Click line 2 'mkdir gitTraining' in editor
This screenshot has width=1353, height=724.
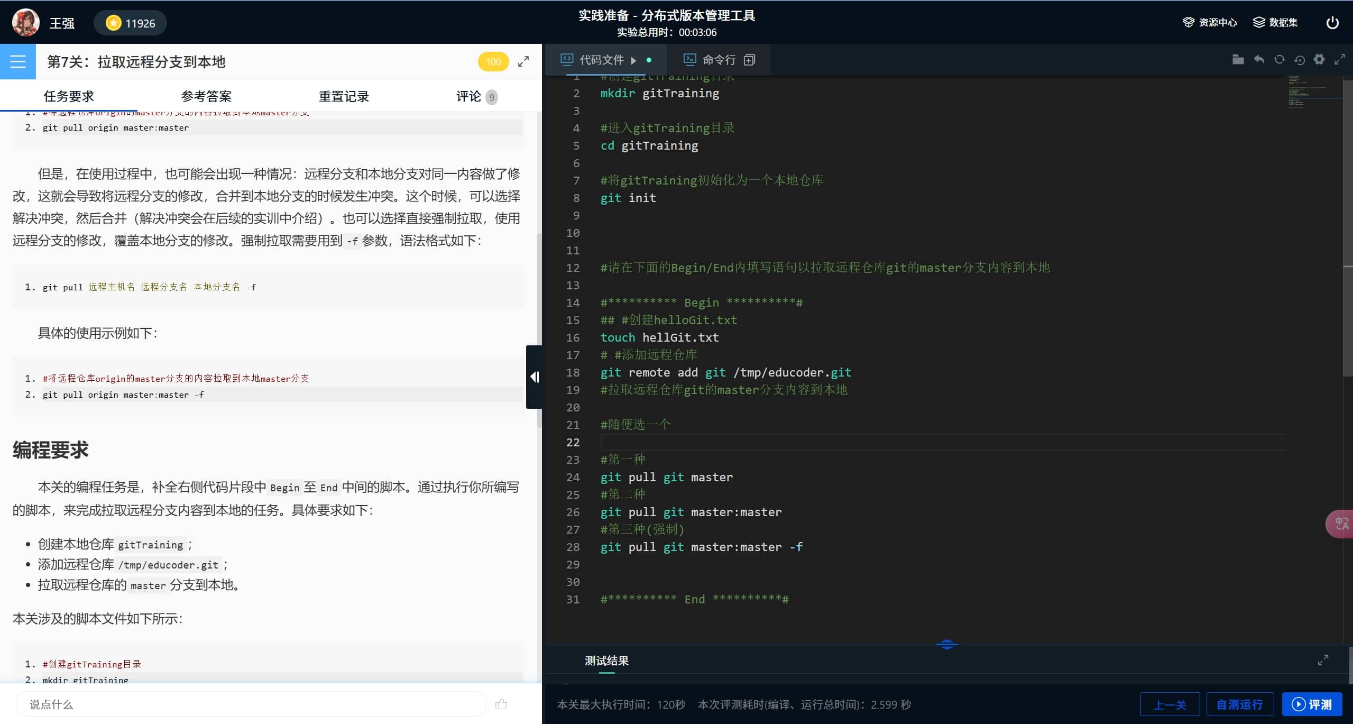tap(659, 93)
